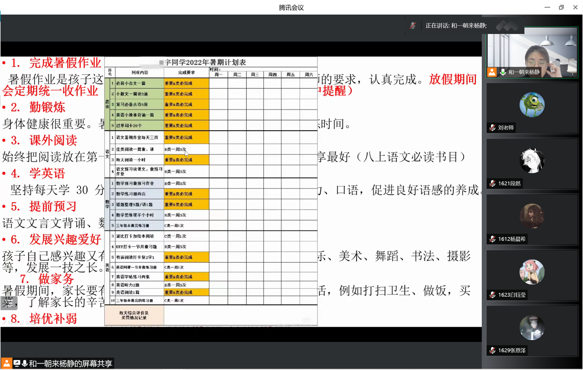Select 刘老师's green monster avatar
583x370 pixels.
coord(532,105)
